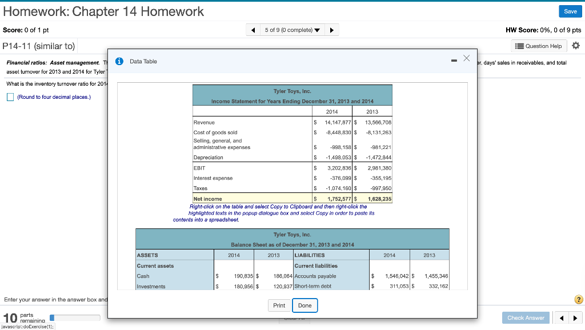
Task: Select the 2014 Revenue value 14,147,877
Action: [x=338, y=122]
